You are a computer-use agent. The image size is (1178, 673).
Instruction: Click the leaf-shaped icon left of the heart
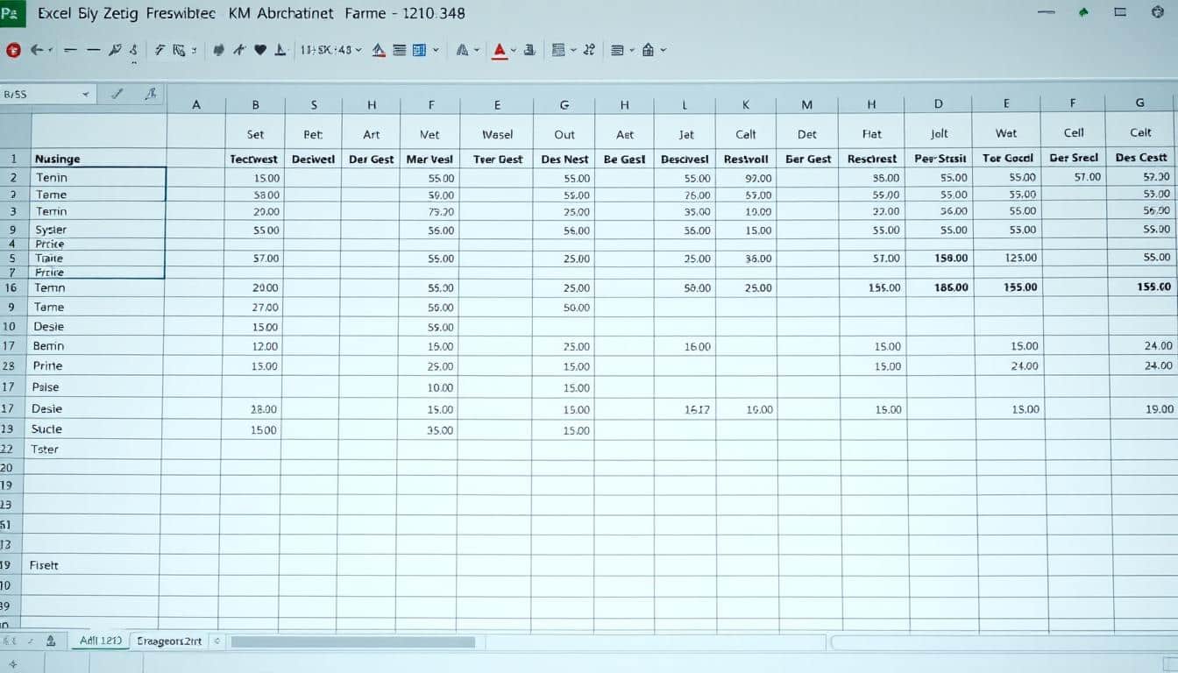tap(219, 50)
